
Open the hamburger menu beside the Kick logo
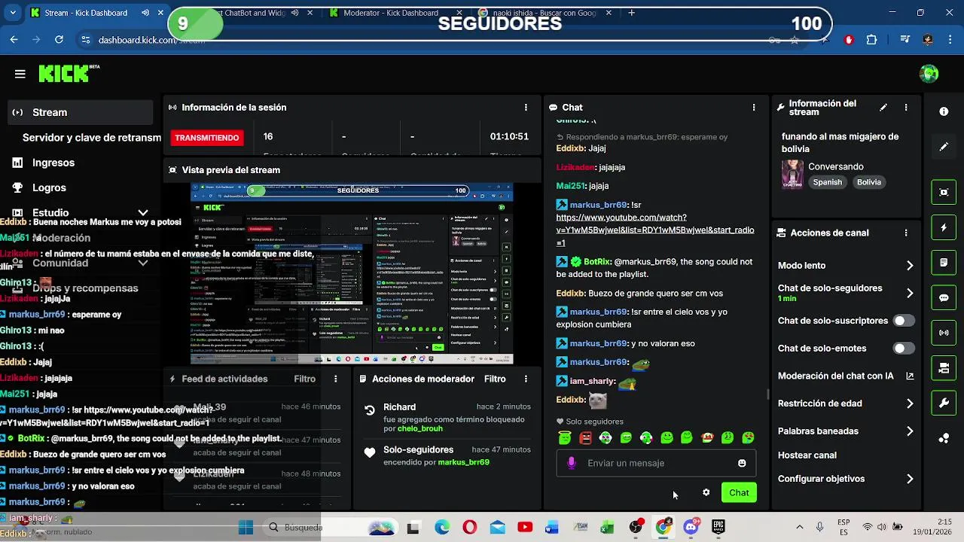tap(20, 74)
